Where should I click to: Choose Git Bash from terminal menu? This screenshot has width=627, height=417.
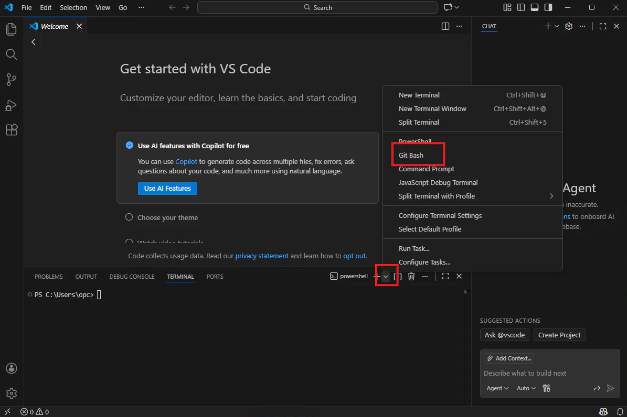coord(473,156)
